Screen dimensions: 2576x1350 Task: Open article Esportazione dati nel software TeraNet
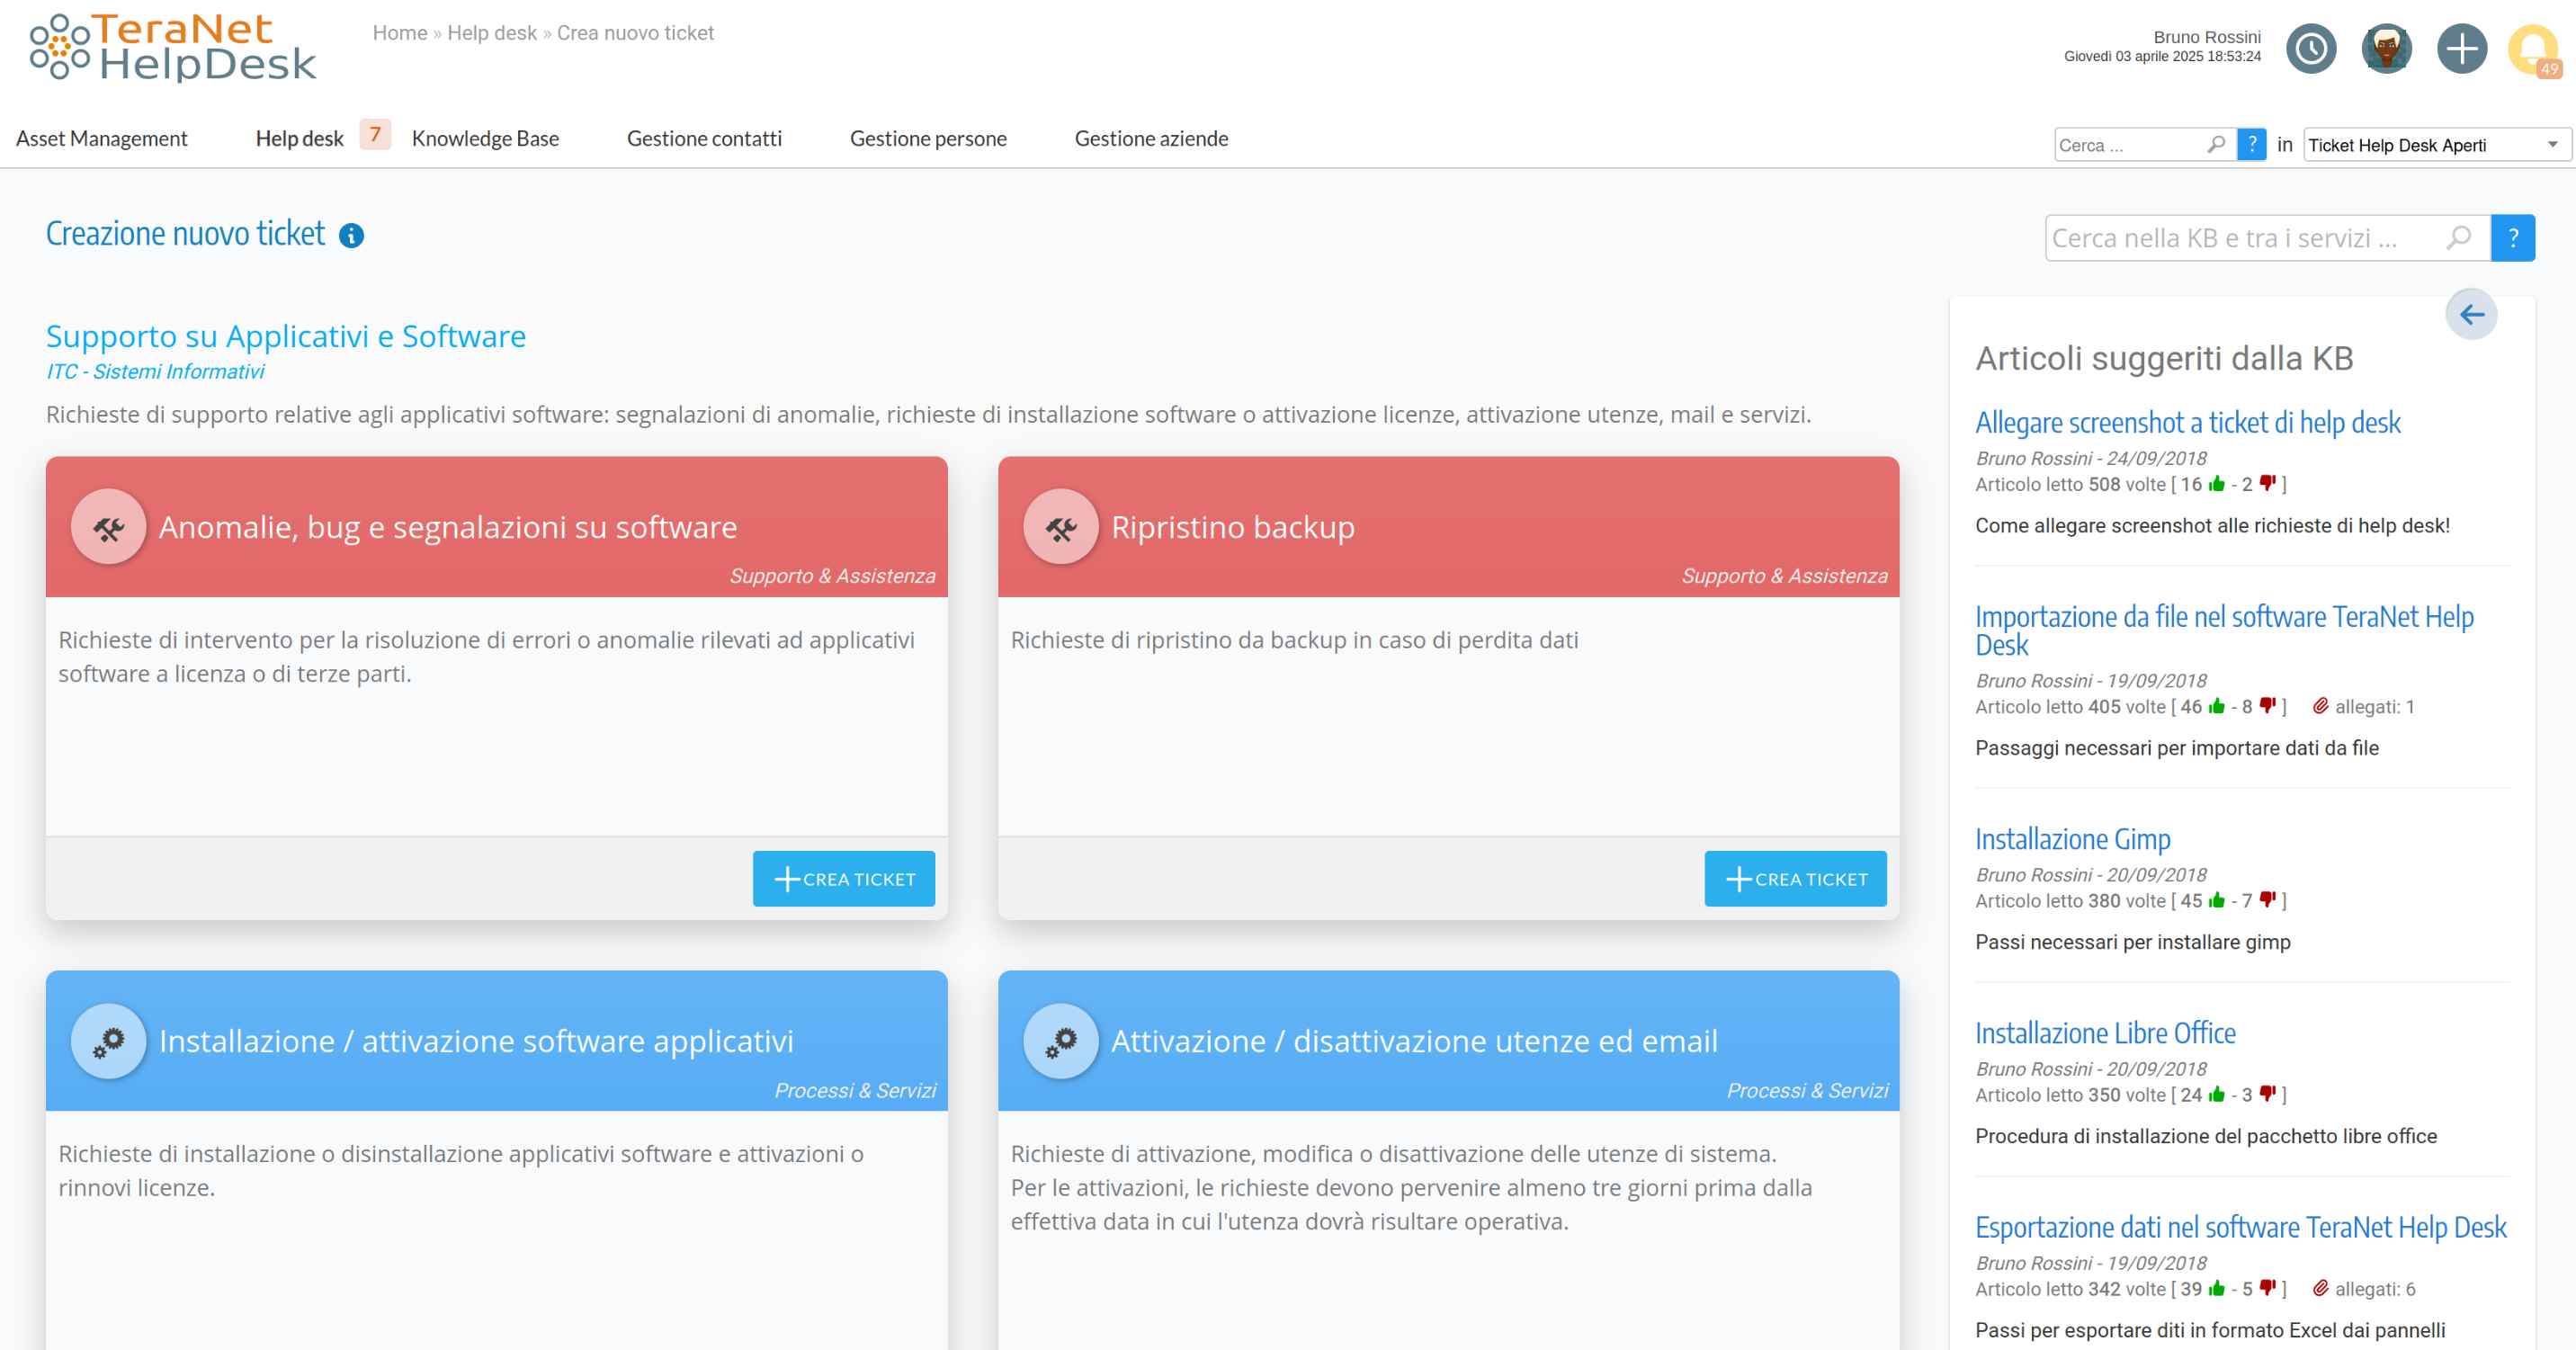point(2240,1227)
